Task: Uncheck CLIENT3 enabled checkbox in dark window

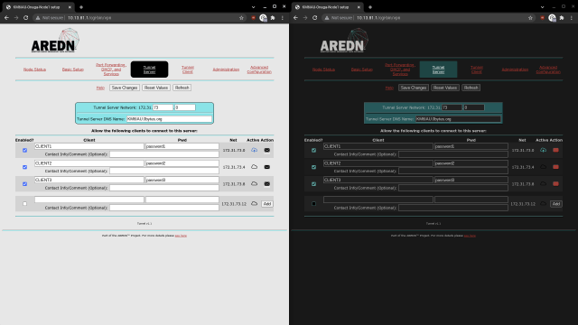Action: pyautogui.click(x=313, y=184)
